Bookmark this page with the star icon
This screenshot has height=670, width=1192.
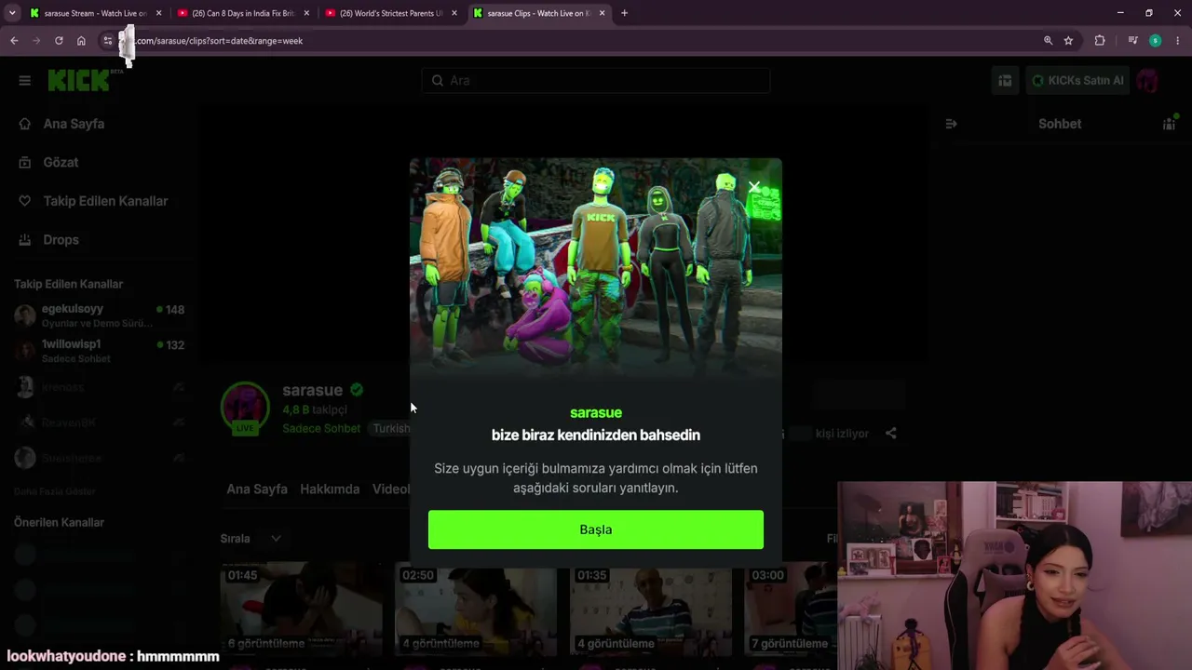[x=1068, y=41]
